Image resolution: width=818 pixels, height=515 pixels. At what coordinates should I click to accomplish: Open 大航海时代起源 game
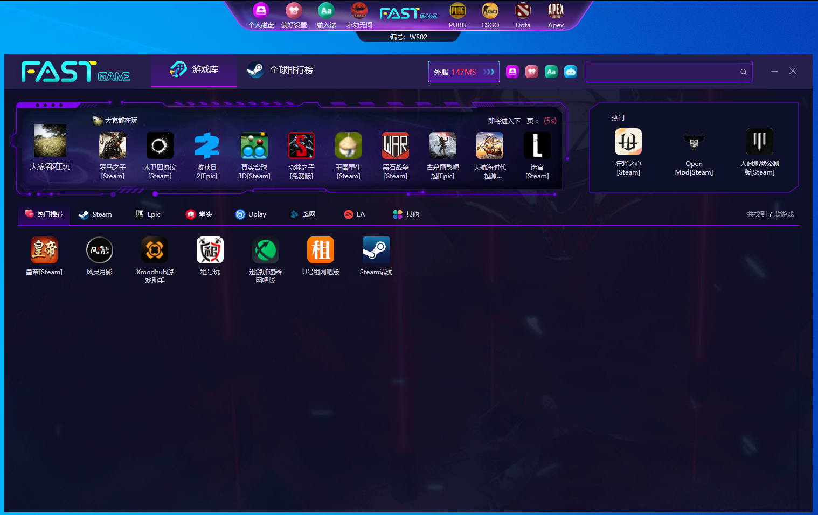pos(490,156)
